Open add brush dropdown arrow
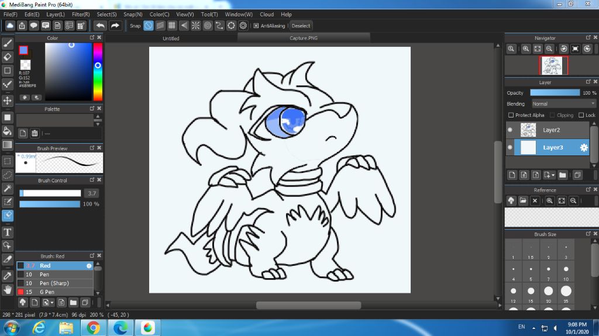Viewport: 599px width, 336px height. point(52,303)
